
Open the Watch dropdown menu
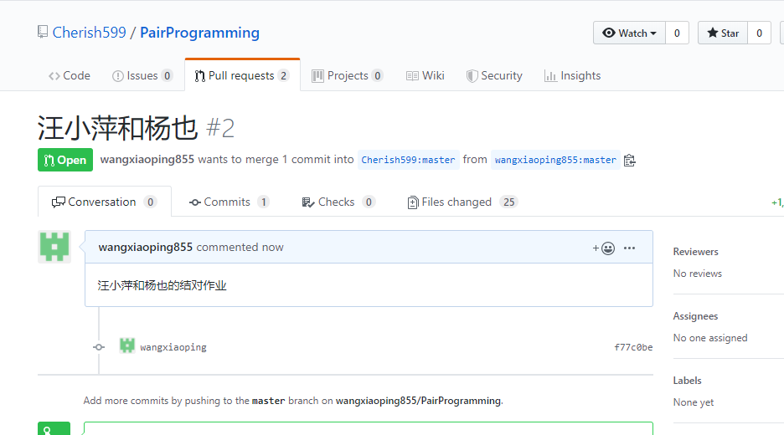click(630, 33)
